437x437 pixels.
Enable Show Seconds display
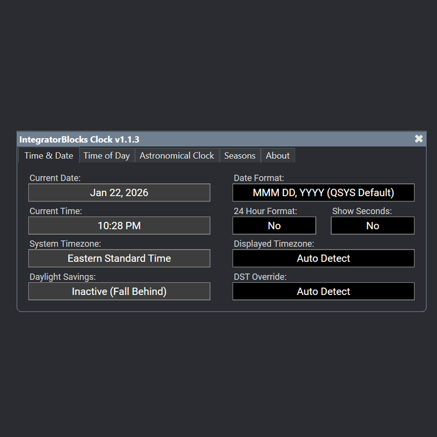point(372,225)
